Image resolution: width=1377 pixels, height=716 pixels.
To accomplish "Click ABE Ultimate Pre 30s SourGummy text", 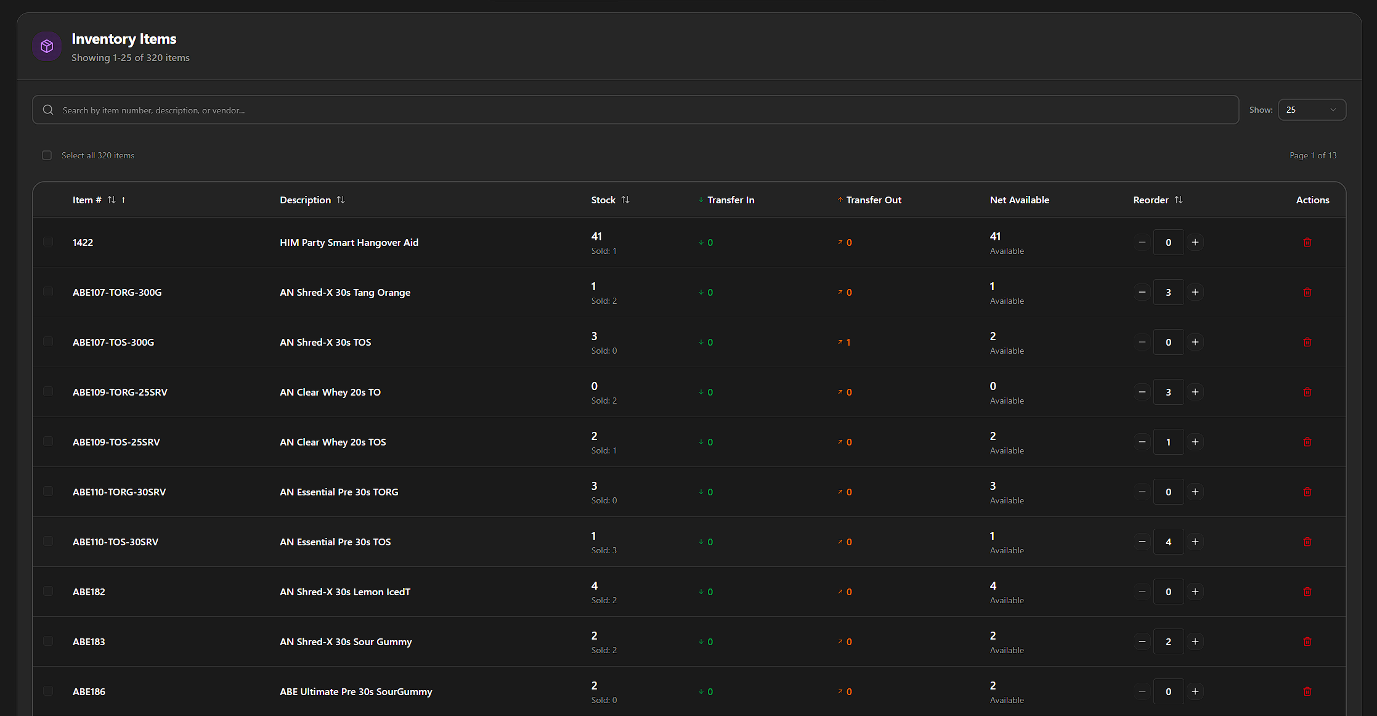I will tap(356, 691).
